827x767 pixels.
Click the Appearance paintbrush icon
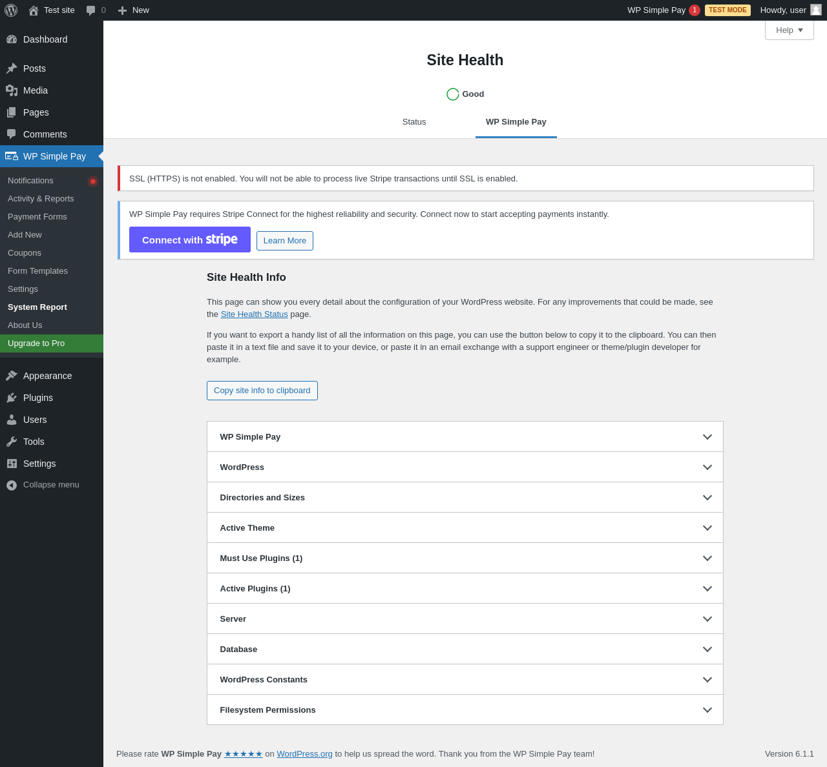(12, 376)
